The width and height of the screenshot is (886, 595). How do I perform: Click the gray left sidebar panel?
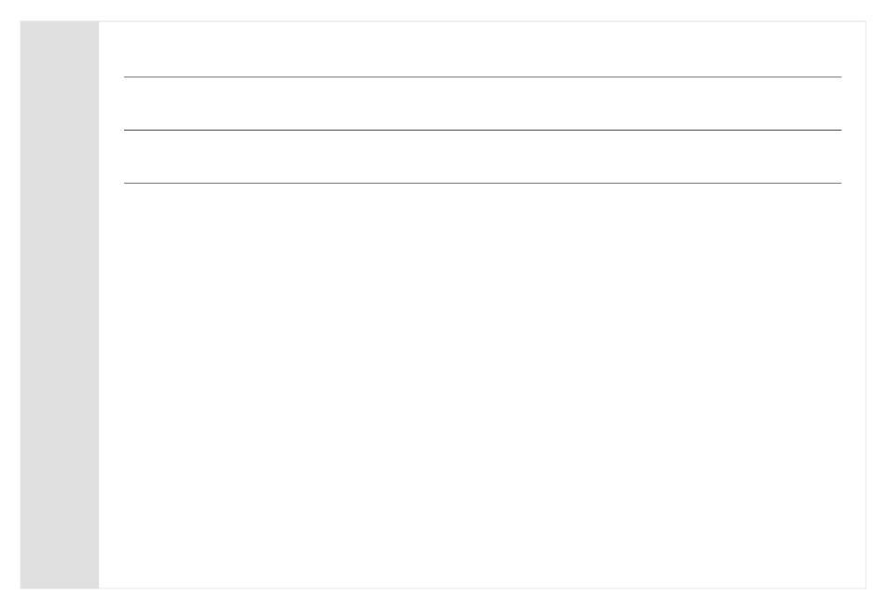coord(60,305)
